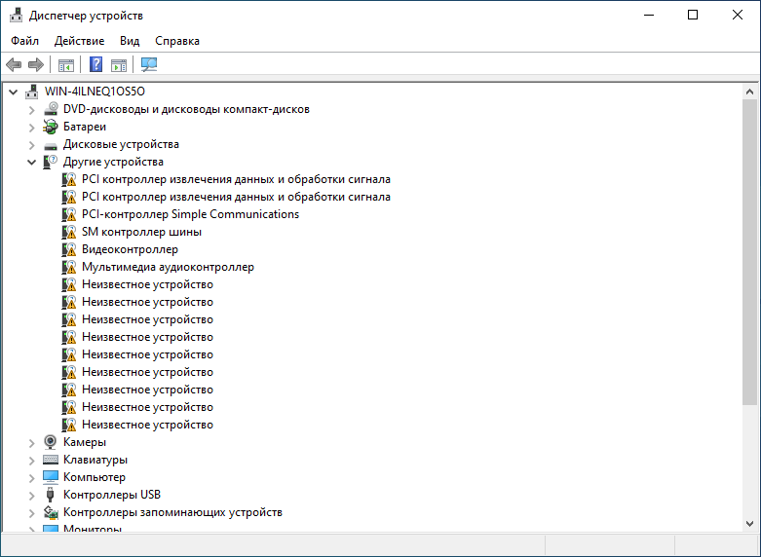
Task: Click the scrollbar down arrow
Action: click(x=749, y=524)
